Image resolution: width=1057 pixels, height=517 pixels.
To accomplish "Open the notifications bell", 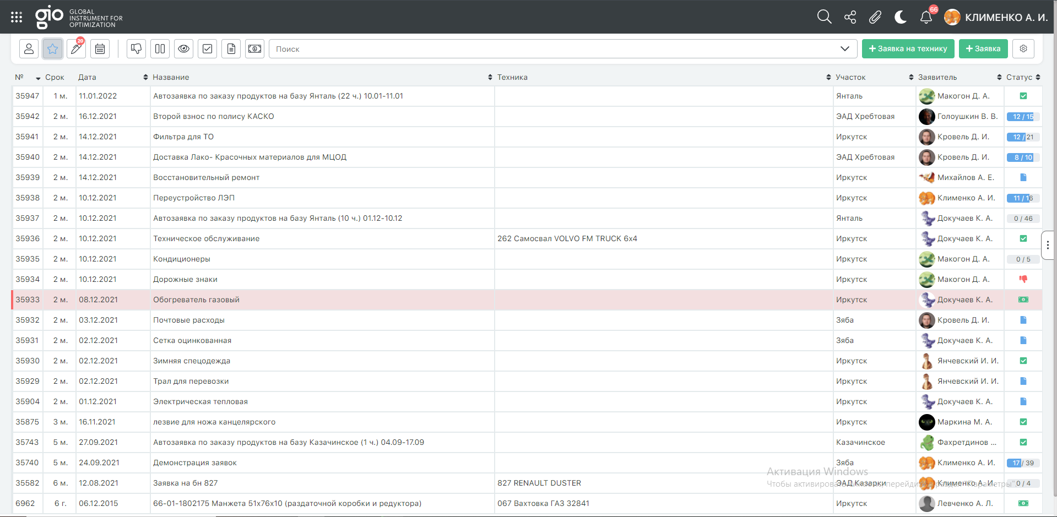I will coord(926,17).
